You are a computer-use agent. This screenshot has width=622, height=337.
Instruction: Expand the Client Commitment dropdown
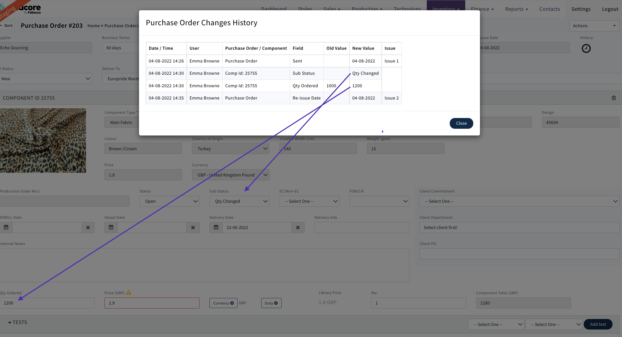tap(519, 201)
